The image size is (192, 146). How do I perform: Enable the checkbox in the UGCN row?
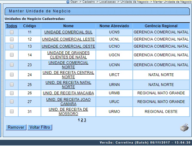point(12,55)
